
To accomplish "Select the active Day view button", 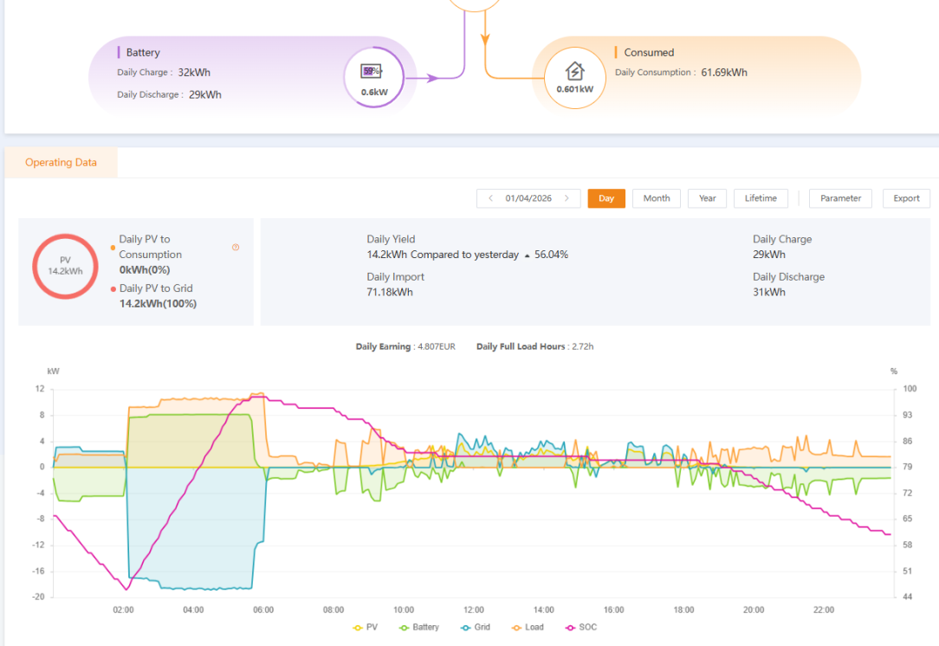I will [x=606, y=198].
